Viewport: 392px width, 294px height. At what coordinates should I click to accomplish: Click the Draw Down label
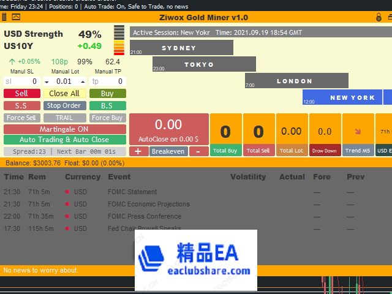[x=325, y=151]
